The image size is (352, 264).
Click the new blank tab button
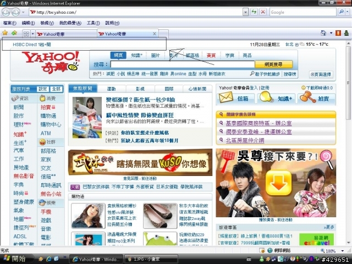[164, 34]
